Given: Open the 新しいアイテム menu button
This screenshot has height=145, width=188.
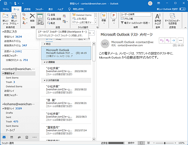Looking at the screenshot, I should pyautogui.click(x=14, y=19).
